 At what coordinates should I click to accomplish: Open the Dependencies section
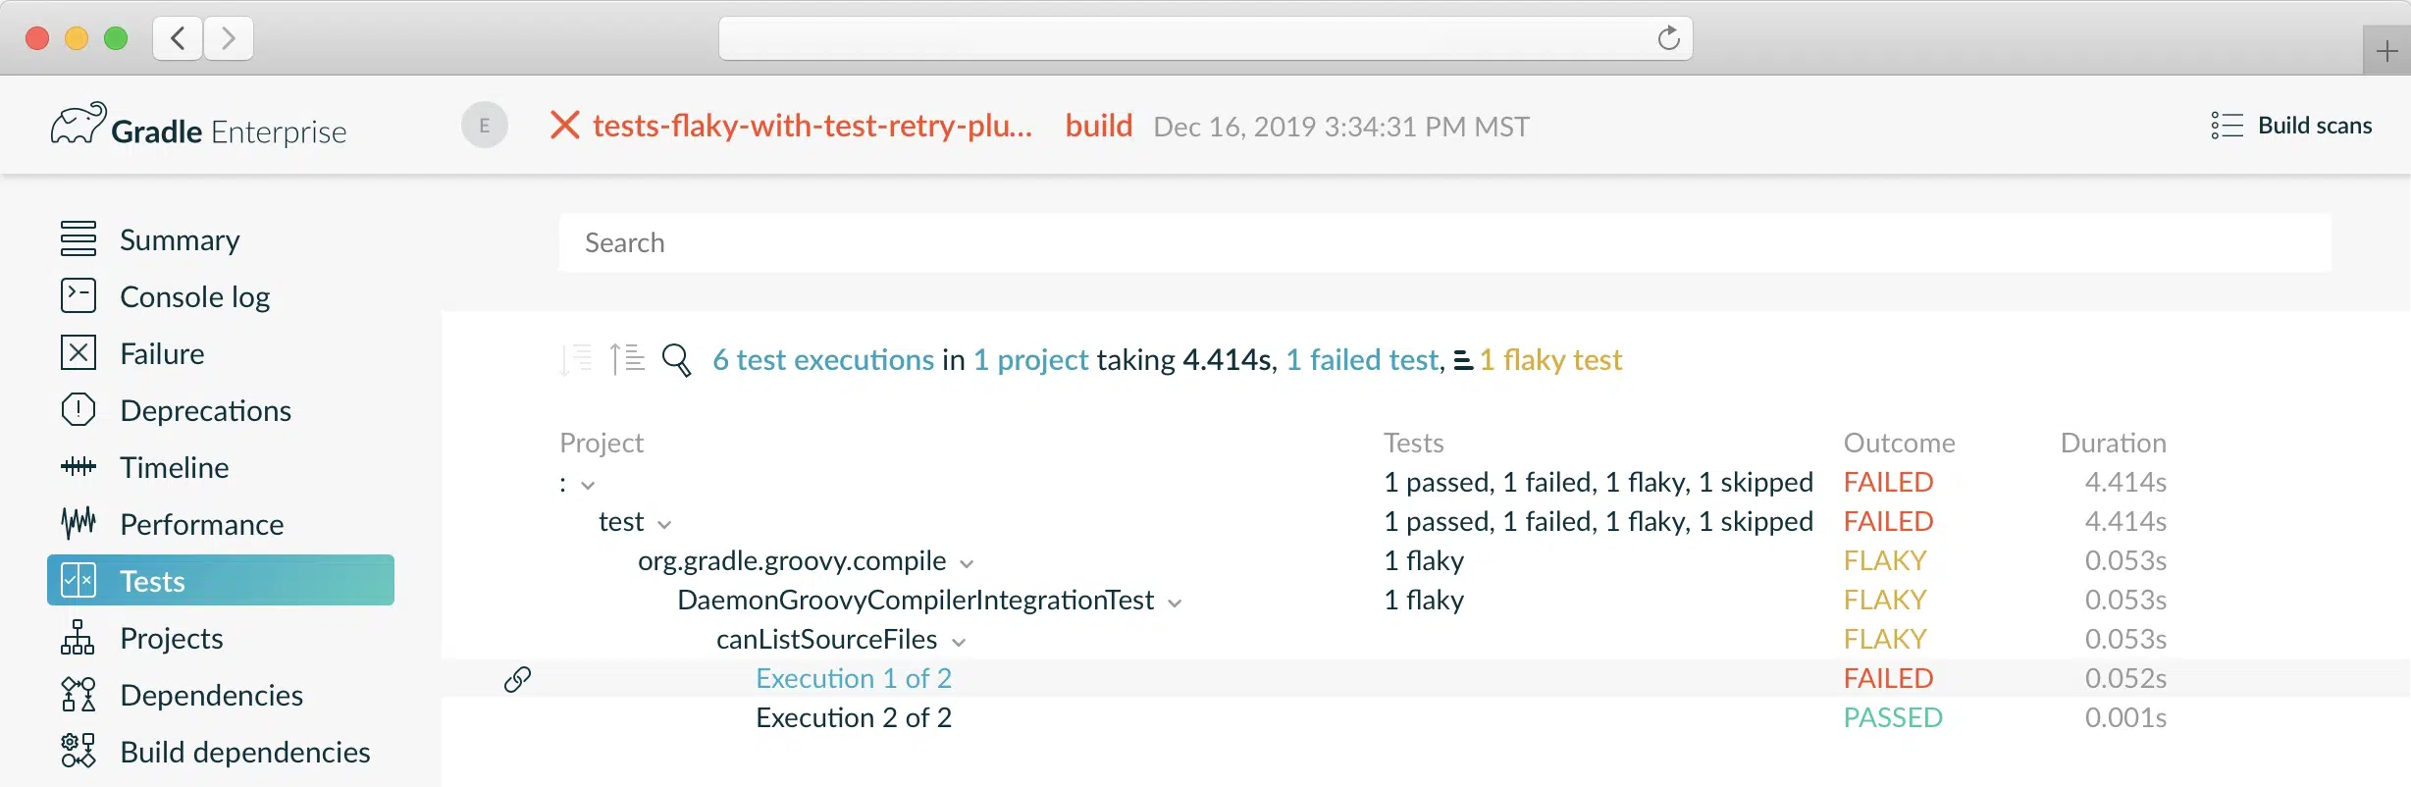[211, 695]
